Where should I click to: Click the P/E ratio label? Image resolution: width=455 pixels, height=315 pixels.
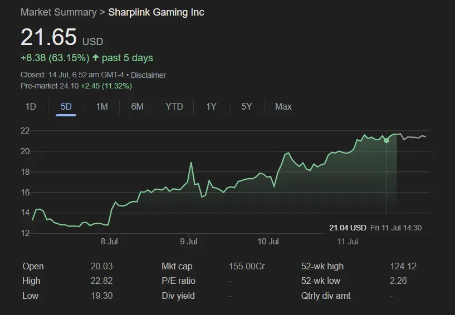pyautogui.click(x=178, y=281)
